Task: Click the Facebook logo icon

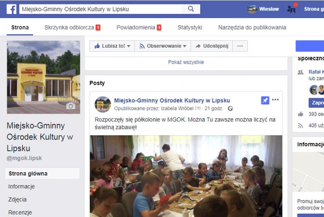Action: coord(11,9)
